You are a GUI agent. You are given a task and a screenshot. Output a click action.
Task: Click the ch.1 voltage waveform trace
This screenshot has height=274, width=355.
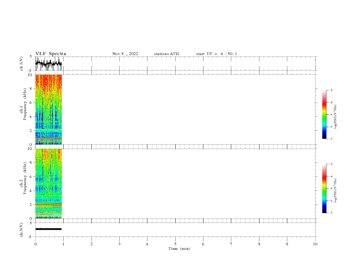[x=49, y=64]
